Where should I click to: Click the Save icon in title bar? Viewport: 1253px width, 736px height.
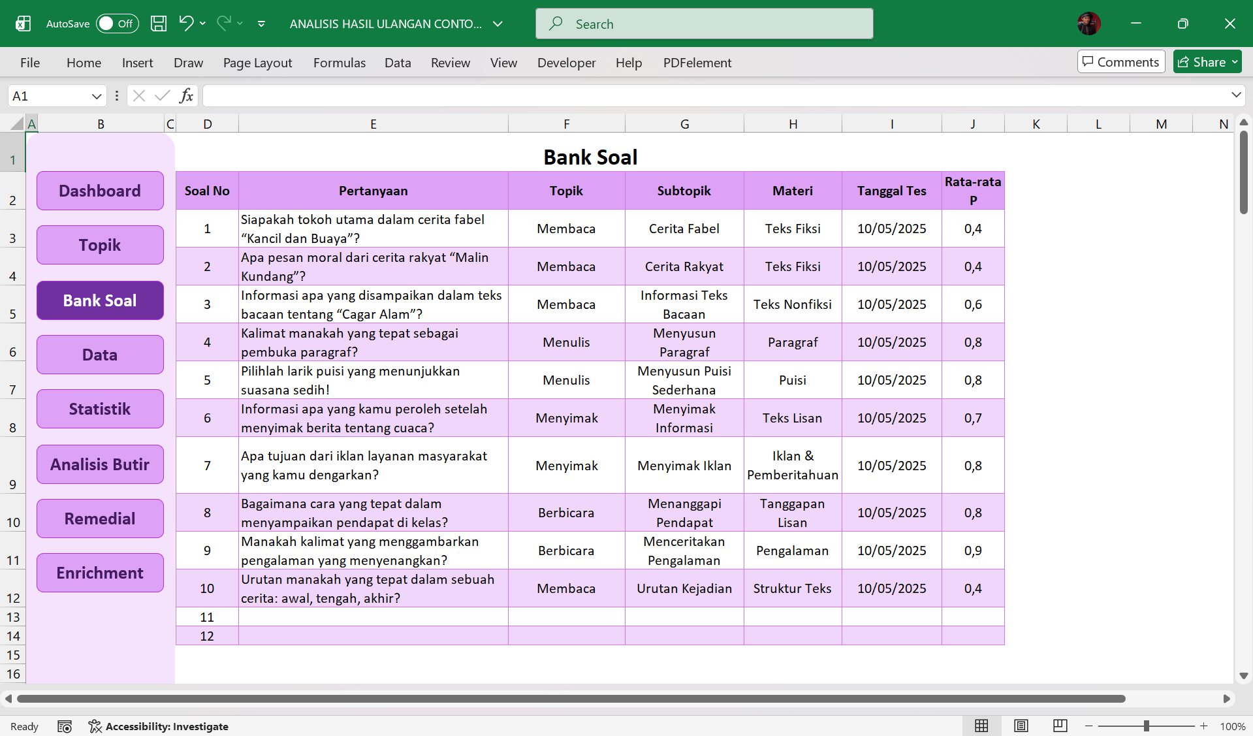click(159, 24)
